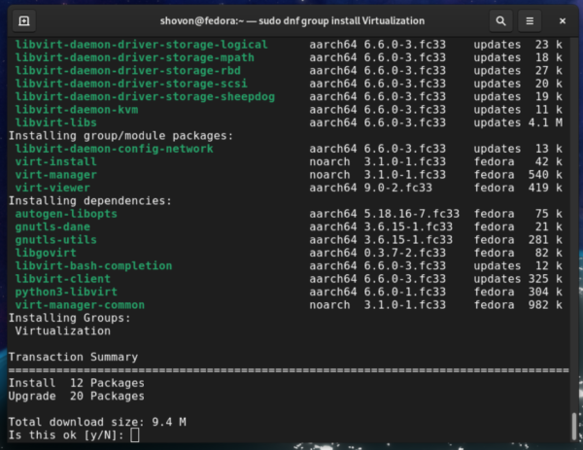Click the 'Installing dependencies:' heading
Screen dimensions: 583x450
(x=89, y=200)
